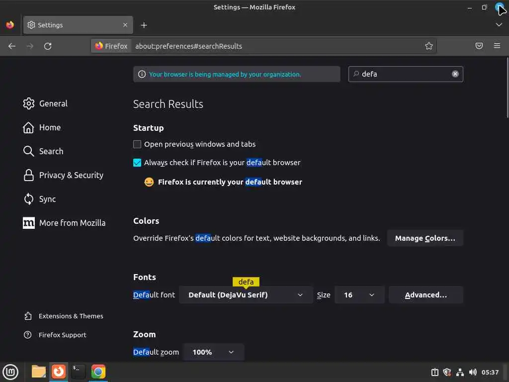Click 'Firefox is currently your default browser' text
Image resolution: width=509 pixels, height=382 pixels.
point(230,182)
